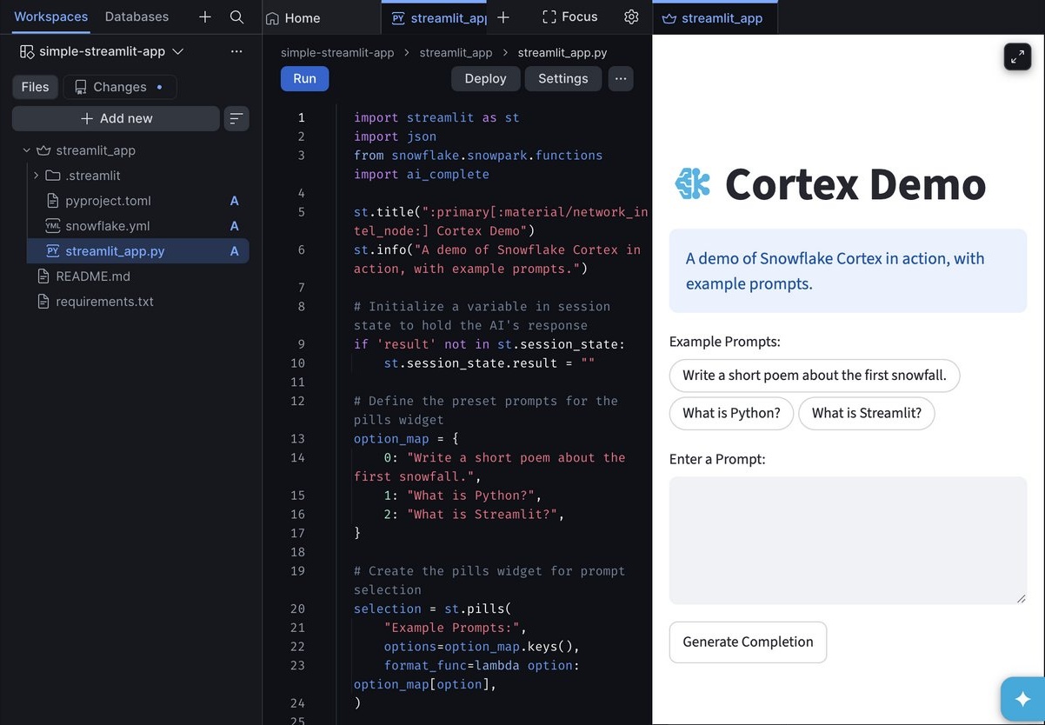The image size is (1045, 725).
Task: Click the 'selection = st.pills(' line
Action: [432, 609]
